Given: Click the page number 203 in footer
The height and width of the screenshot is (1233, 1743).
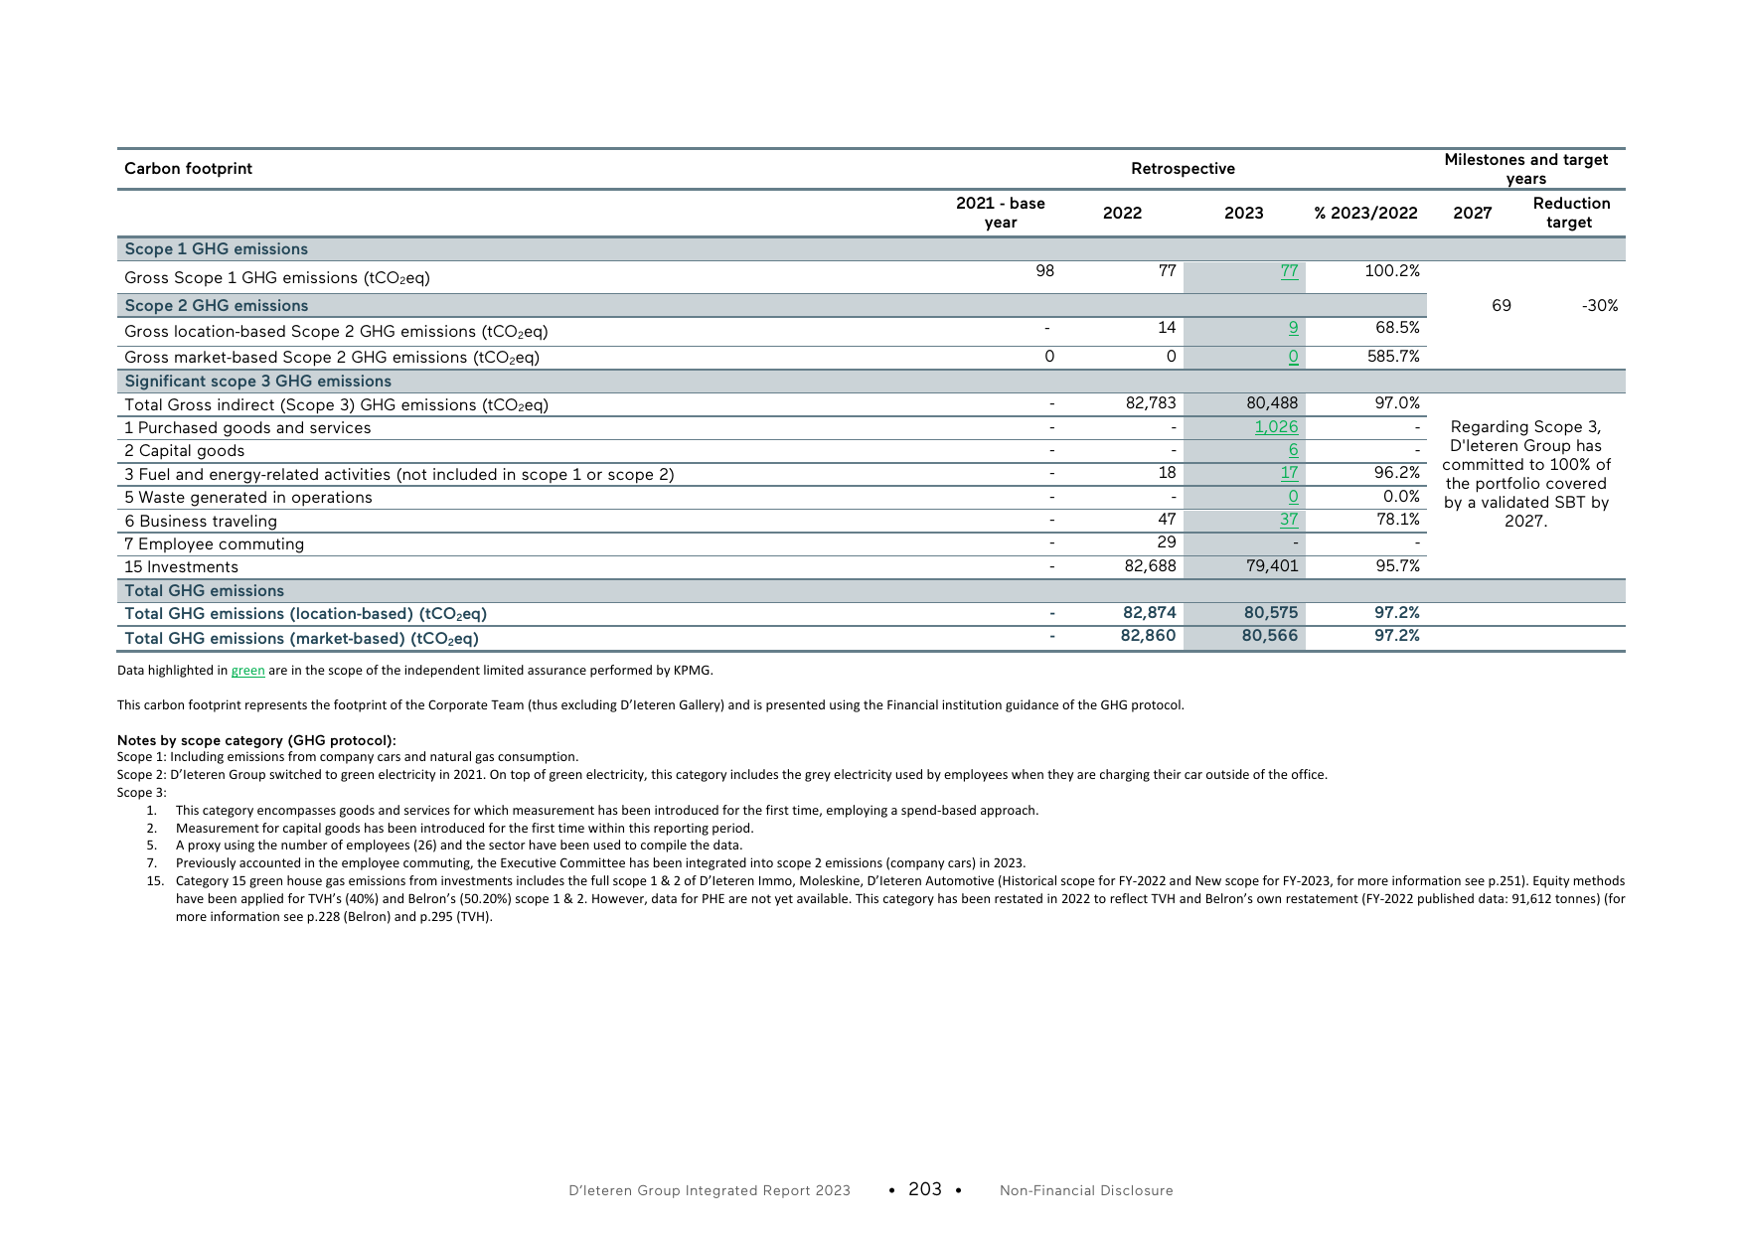Looking at the screenshot, I should (x=925, y=1189).
